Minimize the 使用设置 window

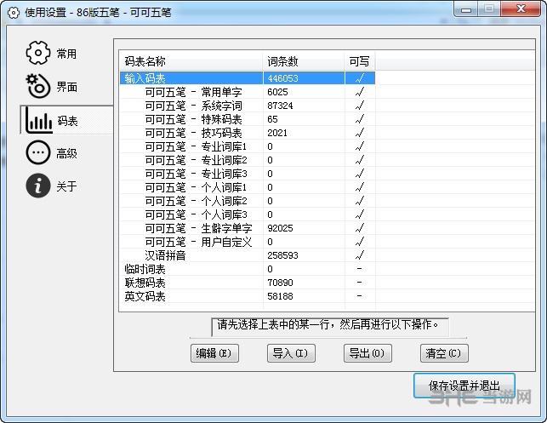click(x=466, y=9)
